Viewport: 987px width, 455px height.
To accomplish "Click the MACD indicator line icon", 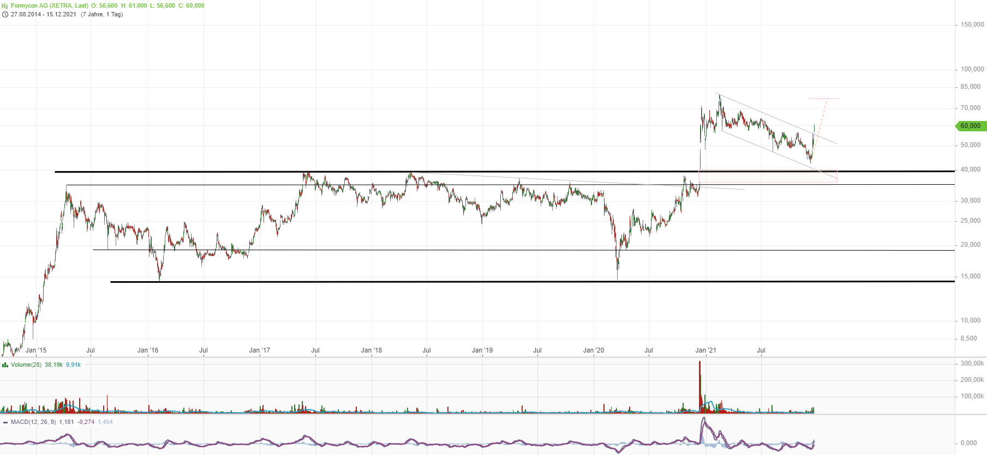I will click(5, 422).
